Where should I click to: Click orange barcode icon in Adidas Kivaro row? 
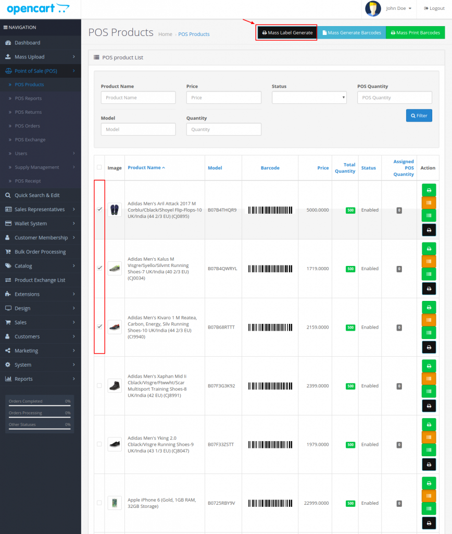tap(429, 320)
